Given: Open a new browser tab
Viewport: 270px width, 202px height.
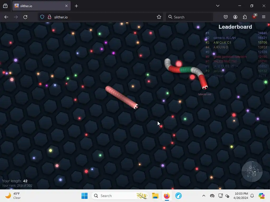Looking at the screenshot, I should click(76, 6).
